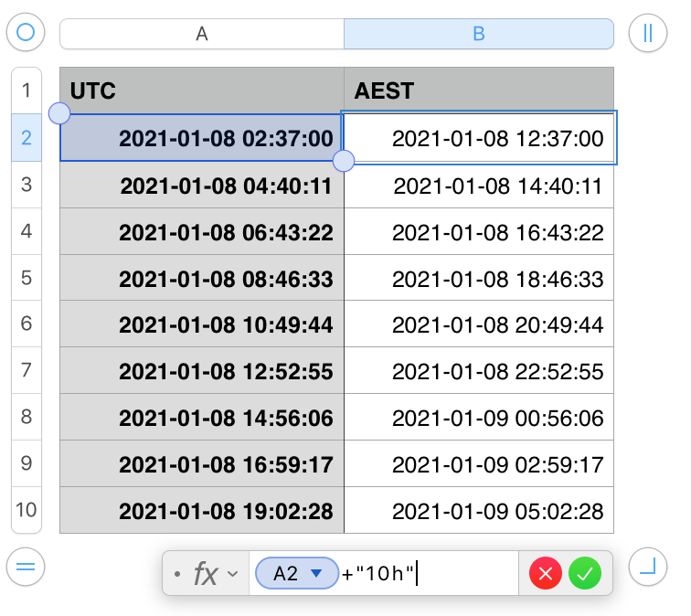Viewport: 691px width, 616px height.
Task: Cancel the formula with the red X
Action: coord(546,574)
